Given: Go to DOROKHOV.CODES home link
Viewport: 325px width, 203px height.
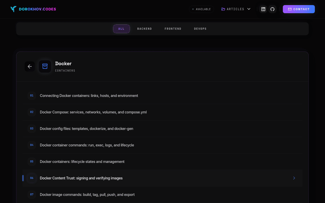Looking at the screenshot, I should click(x=33, y=9).
